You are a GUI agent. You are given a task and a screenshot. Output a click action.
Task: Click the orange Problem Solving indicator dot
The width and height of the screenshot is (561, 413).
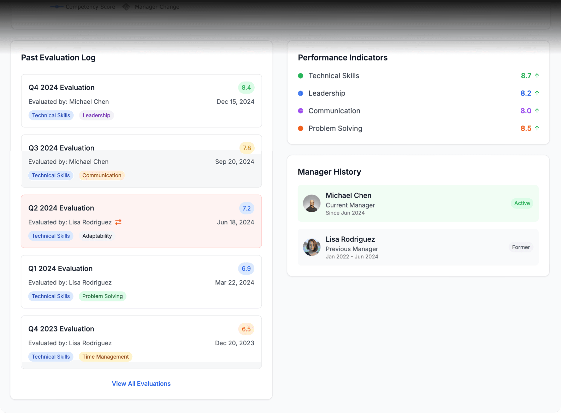click(x=301, y=128)
